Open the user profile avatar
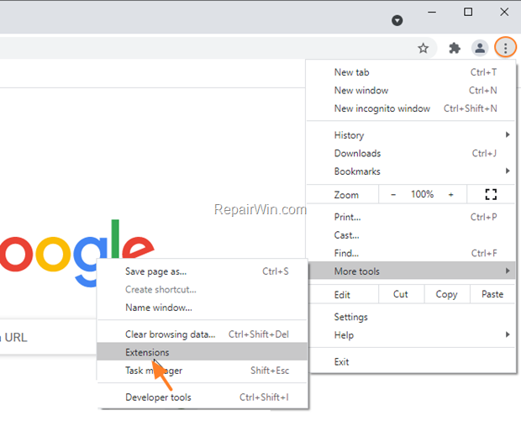The width and height of the screenshot is (521, 421). pyautogui.click(x=480, y=48)
